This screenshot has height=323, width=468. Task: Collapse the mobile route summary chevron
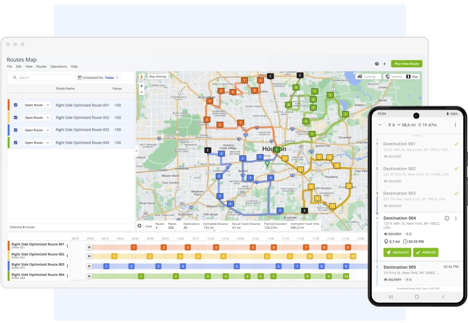(380, 125)
